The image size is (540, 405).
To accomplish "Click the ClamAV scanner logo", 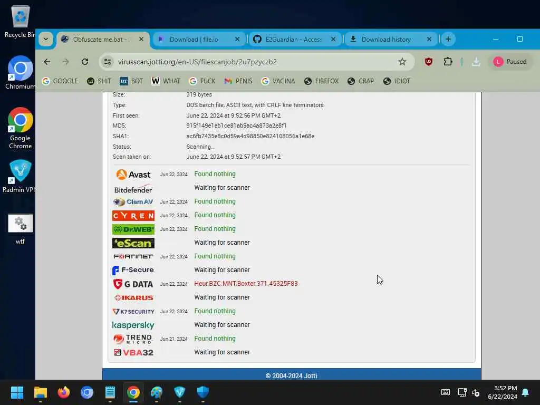I will point(133,202).
